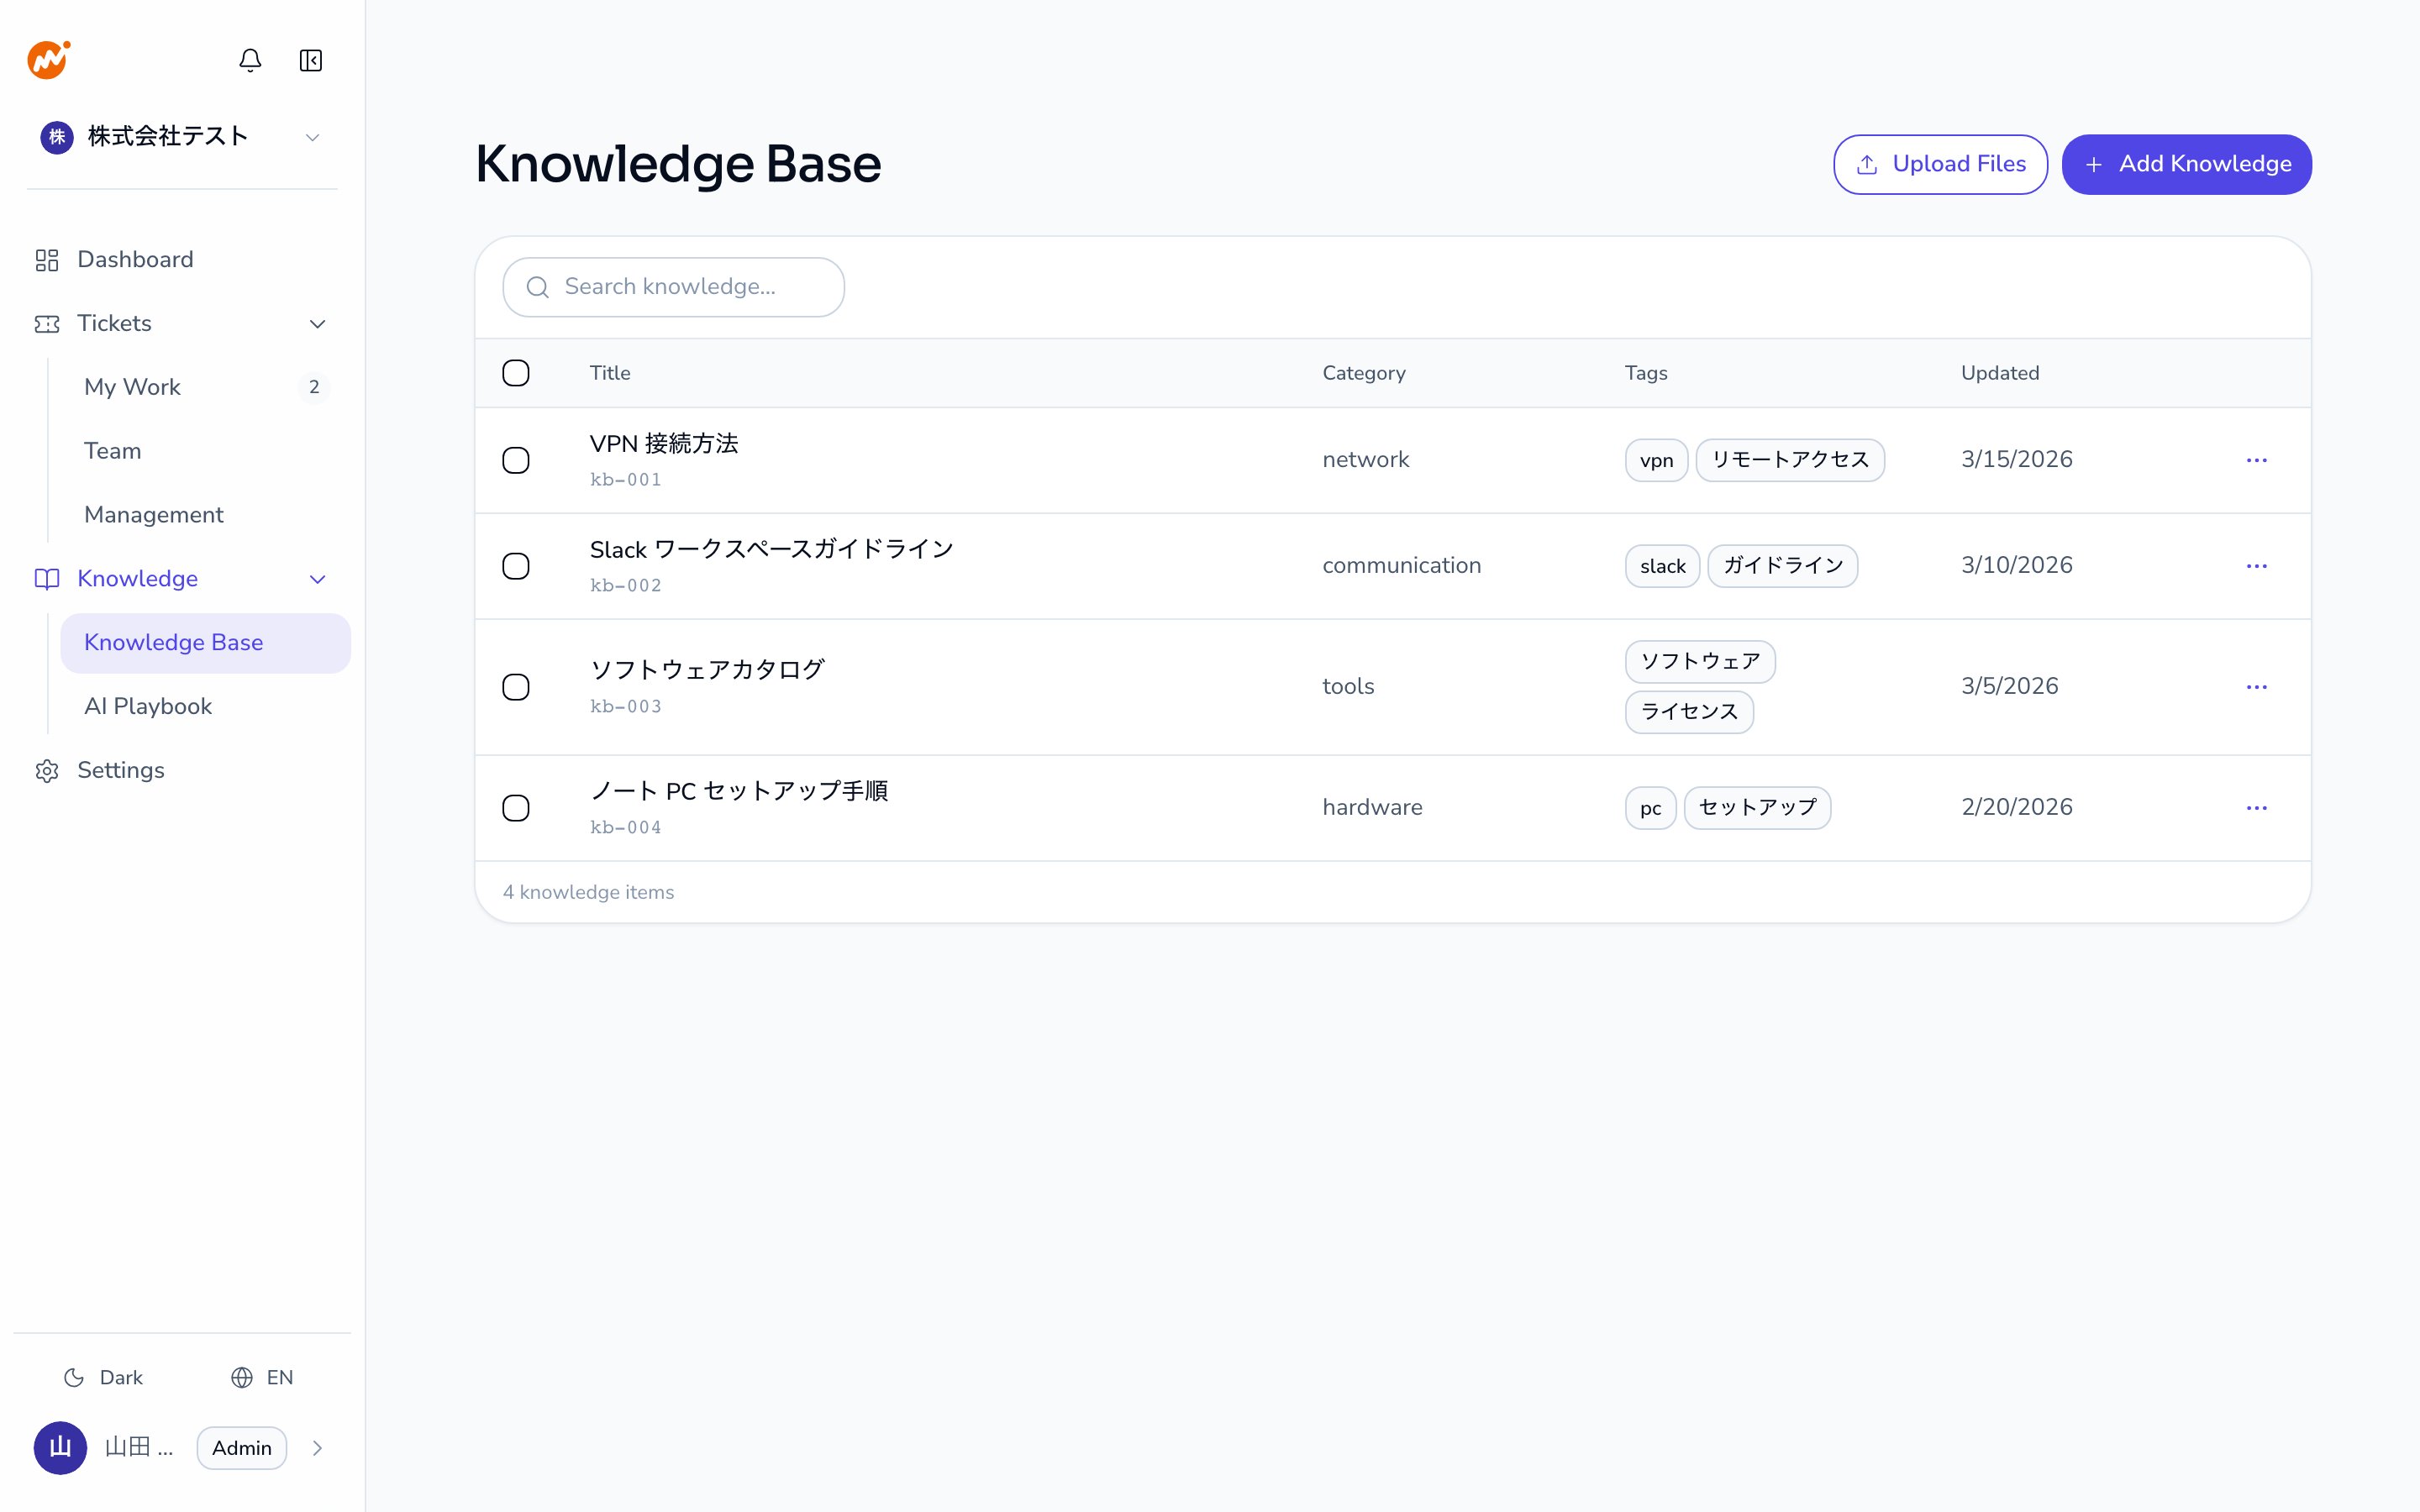Open Settings in the sidebar

182,771
